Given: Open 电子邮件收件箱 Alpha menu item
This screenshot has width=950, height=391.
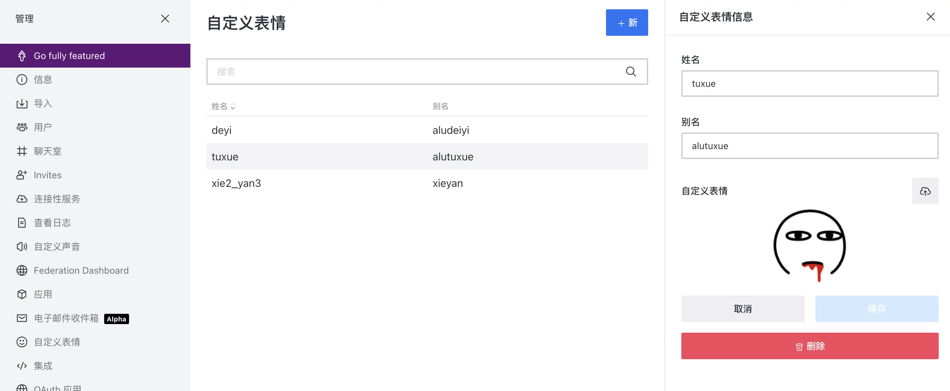Looking at the screenshot, I should 66,318.
